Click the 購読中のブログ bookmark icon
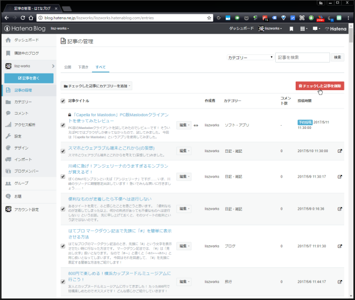This screenshot has height=300, width=355. coord(8,53)
